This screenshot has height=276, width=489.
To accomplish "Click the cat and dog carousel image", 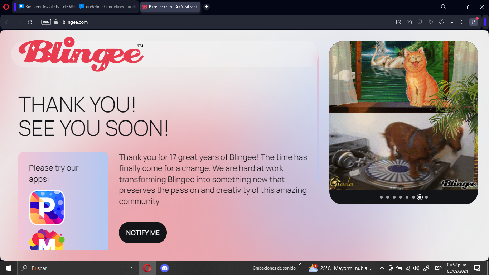I will pos(403,115).
